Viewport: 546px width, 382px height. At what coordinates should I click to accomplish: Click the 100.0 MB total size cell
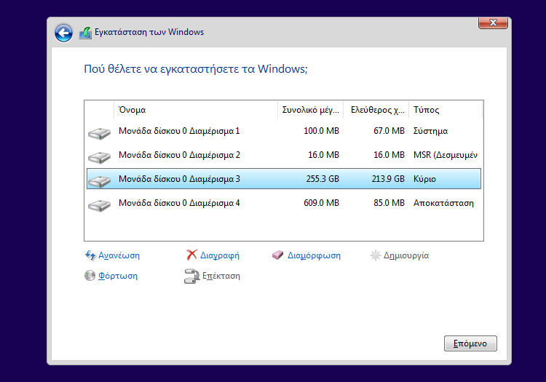click(x=321, y=131)
